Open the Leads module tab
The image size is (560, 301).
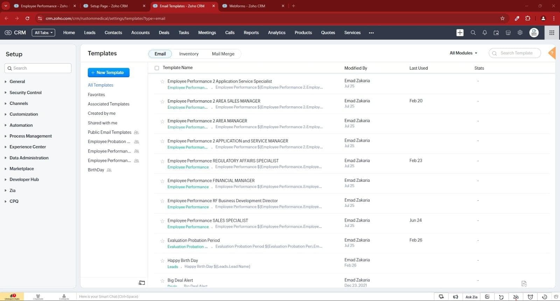90,33
